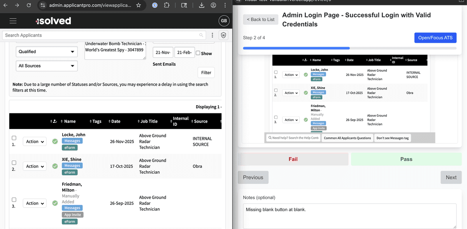This screenshot has width=467, height=229.
Task: Click the isolved logo
Action: pos(53,21)
